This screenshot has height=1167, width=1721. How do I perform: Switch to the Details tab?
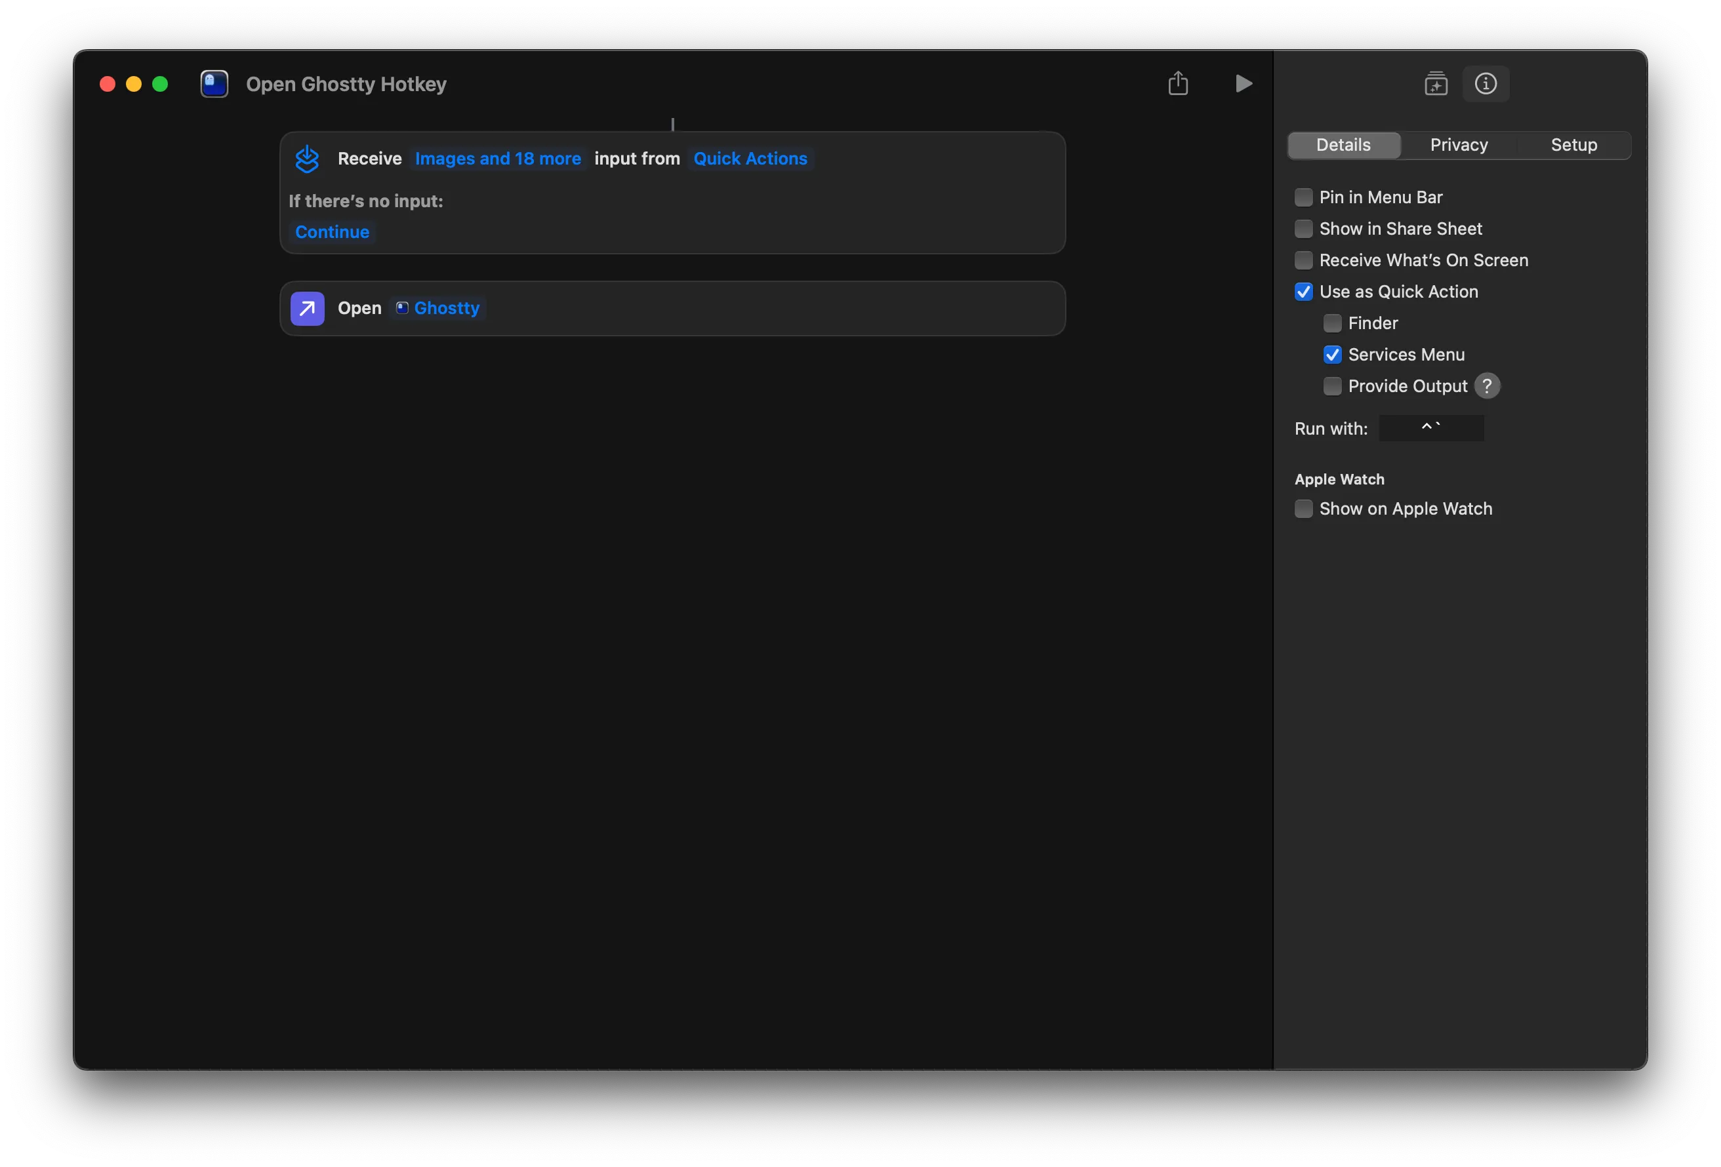tap(1343, 145)
